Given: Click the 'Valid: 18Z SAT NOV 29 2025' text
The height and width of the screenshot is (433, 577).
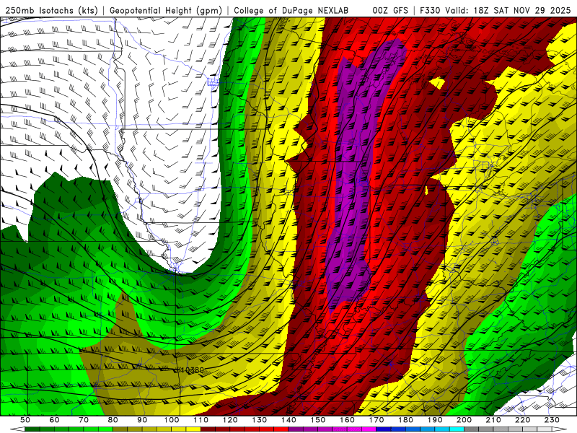Looking at the screenshot, I should (508, 10).
